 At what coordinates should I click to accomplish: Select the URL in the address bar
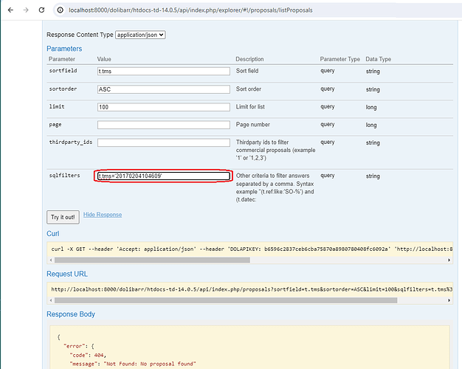tap(190, 10)
